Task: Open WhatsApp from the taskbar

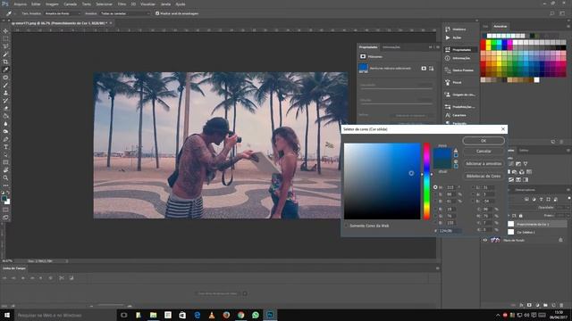Action: point(256,315)
